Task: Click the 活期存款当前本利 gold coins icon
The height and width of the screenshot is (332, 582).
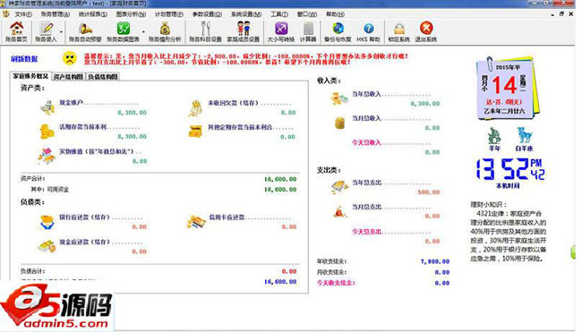Action: [x=47, y=132]
